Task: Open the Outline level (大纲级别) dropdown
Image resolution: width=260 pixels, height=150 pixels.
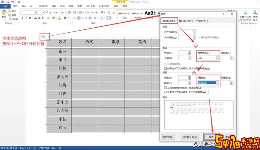Action: 195,37
